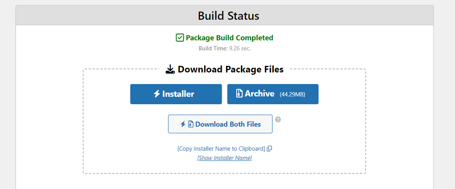Click the Installer button's text label
Viewport: 455px width, 189px height.
[x=178, y=94]
